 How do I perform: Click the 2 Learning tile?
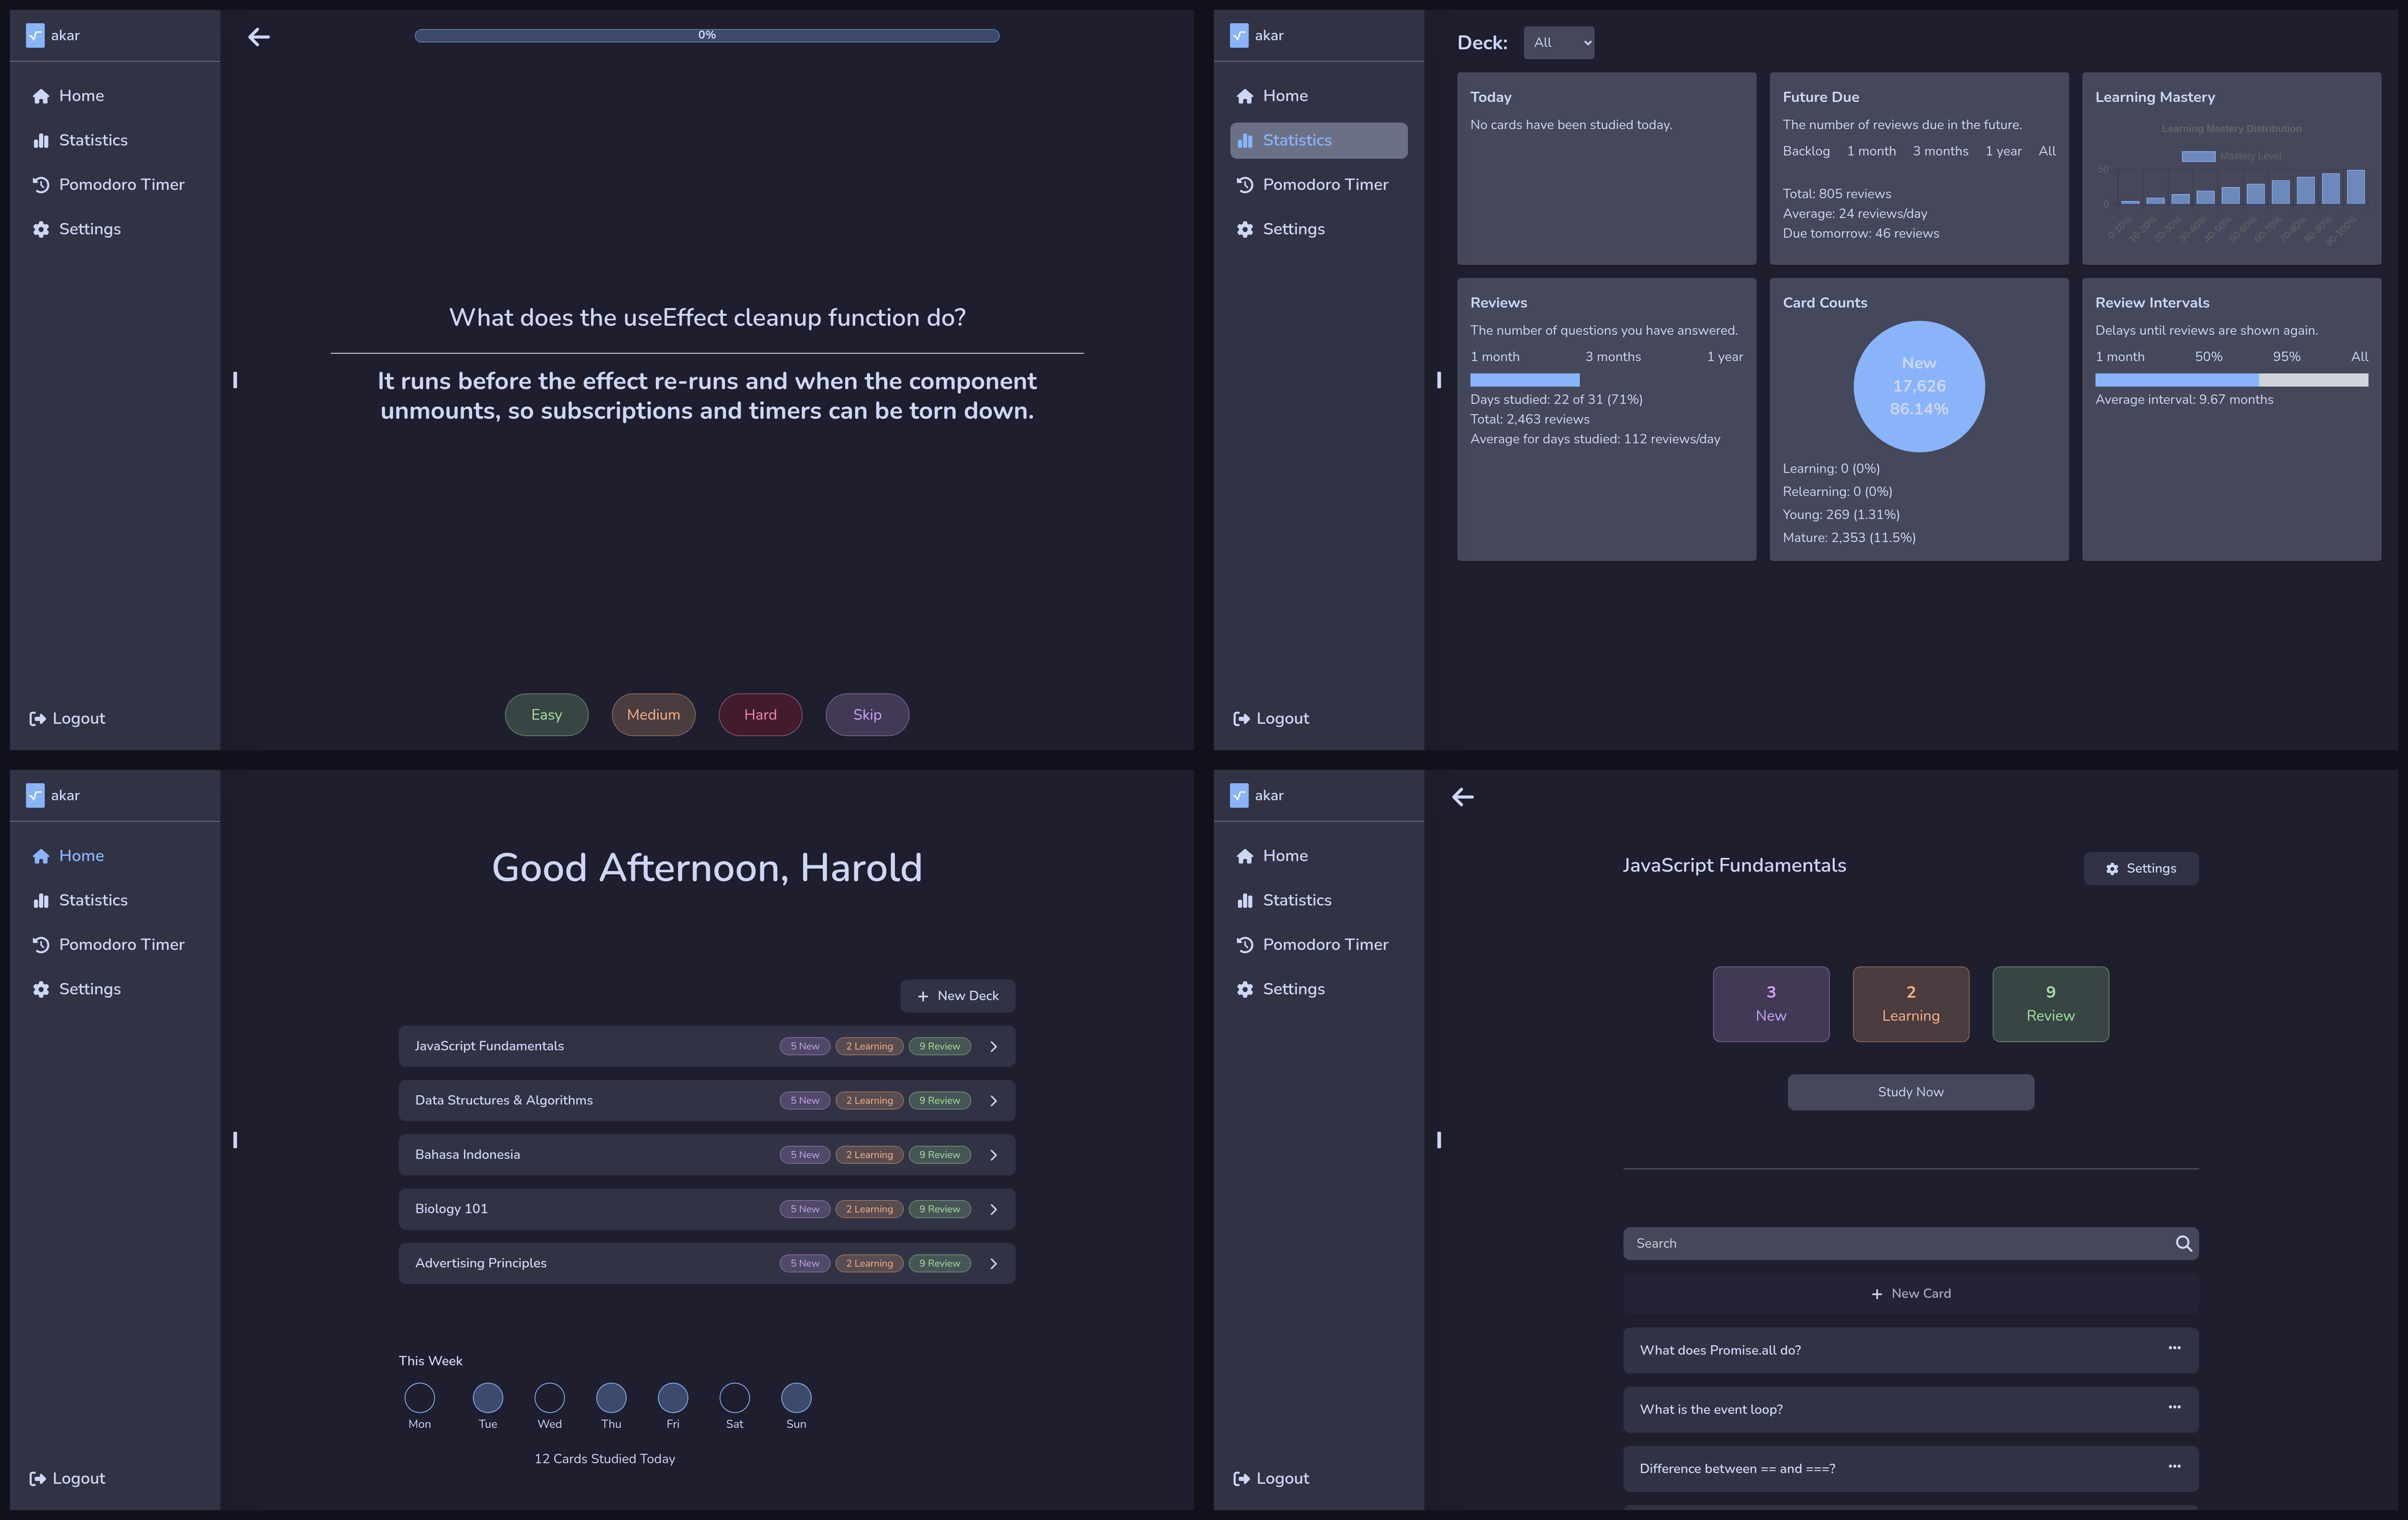[1910, 1004]
